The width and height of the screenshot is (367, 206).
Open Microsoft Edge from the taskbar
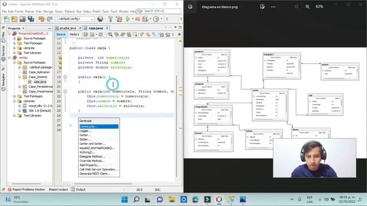195,199
